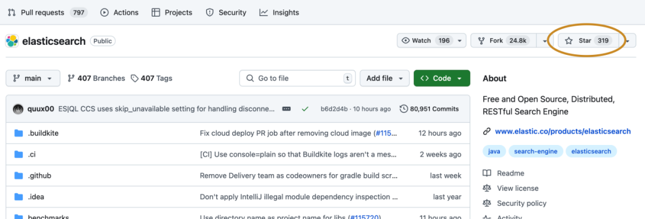Image resolution: width=645 pixels, height=219 pixels.
Task: Expand commit details ellipsis button
Action: [287, 109]
